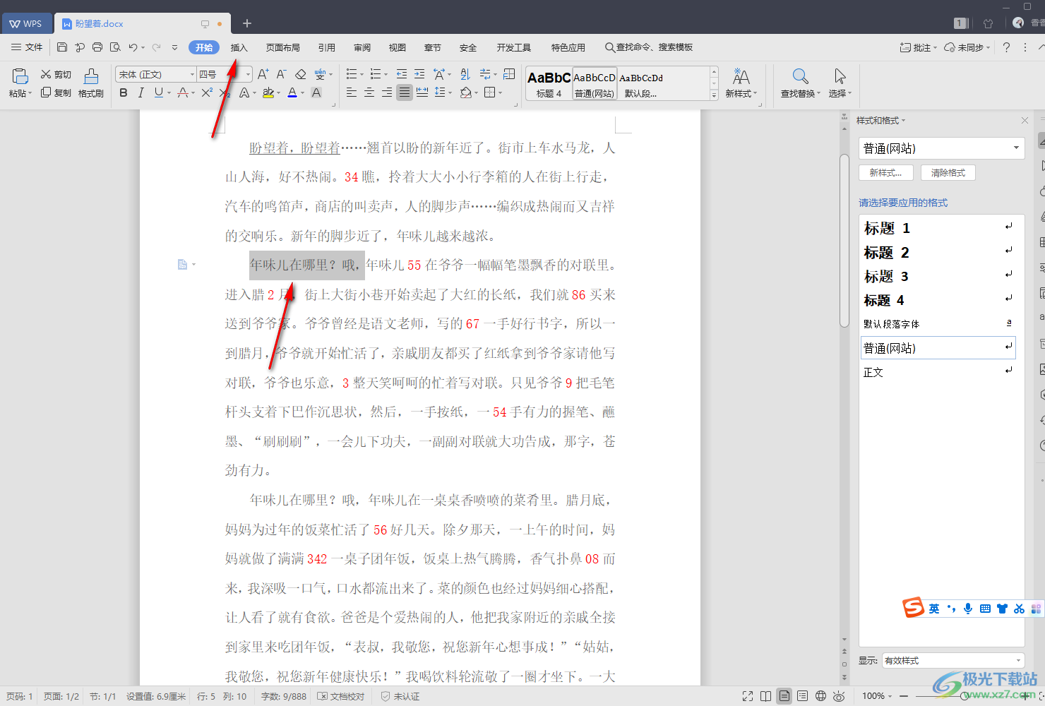
Task: Click the 清除格式 button
Action: 948,172
